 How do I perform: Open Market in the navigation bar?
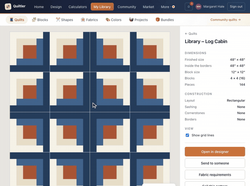pyautogui.click(x=148, y=7)
